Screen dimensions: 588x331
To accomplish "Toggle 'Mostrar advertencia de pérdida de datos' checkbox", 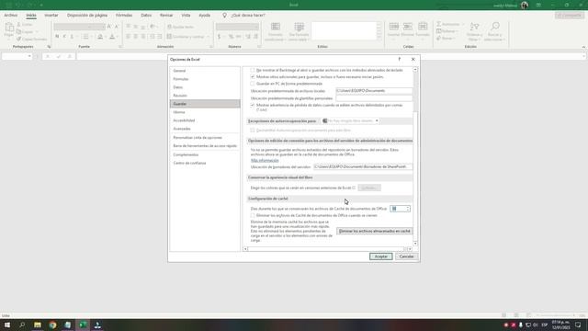I will point(253,106).
